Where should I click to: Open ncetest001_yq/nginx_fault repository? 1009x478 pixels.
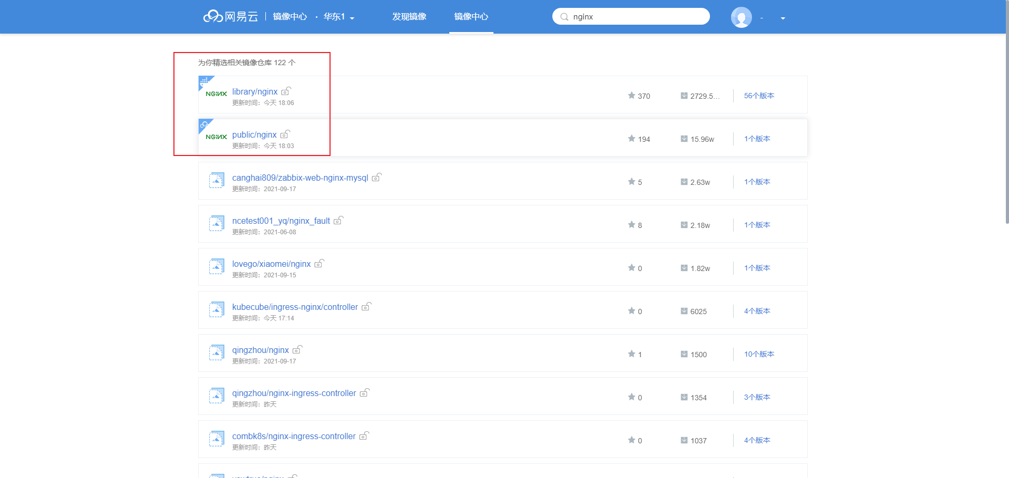coord(281,221)
